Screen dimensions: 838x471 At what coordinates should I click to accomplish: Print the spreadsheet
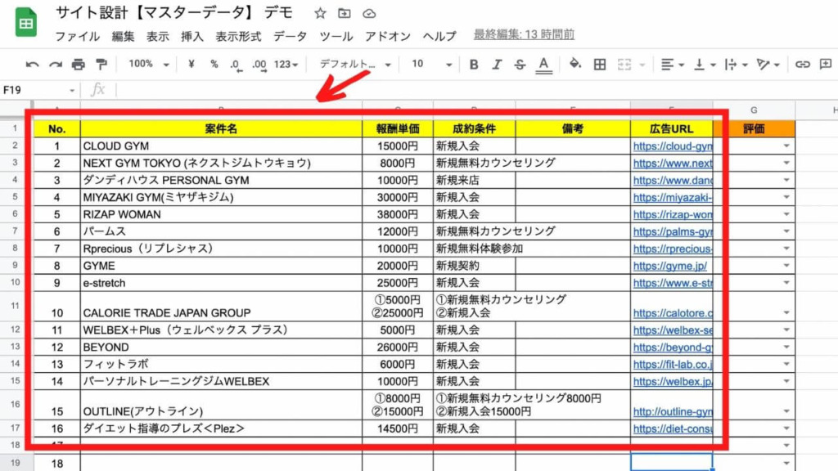(78, 65)
